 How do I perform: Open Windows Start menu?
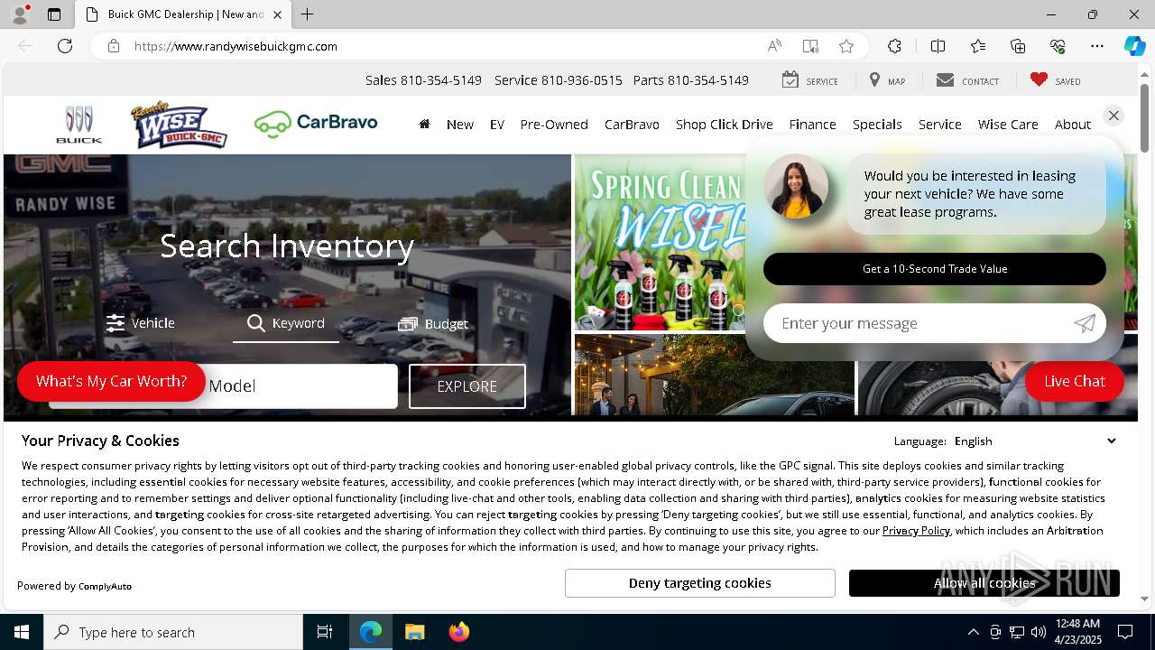tap(22, 632)
